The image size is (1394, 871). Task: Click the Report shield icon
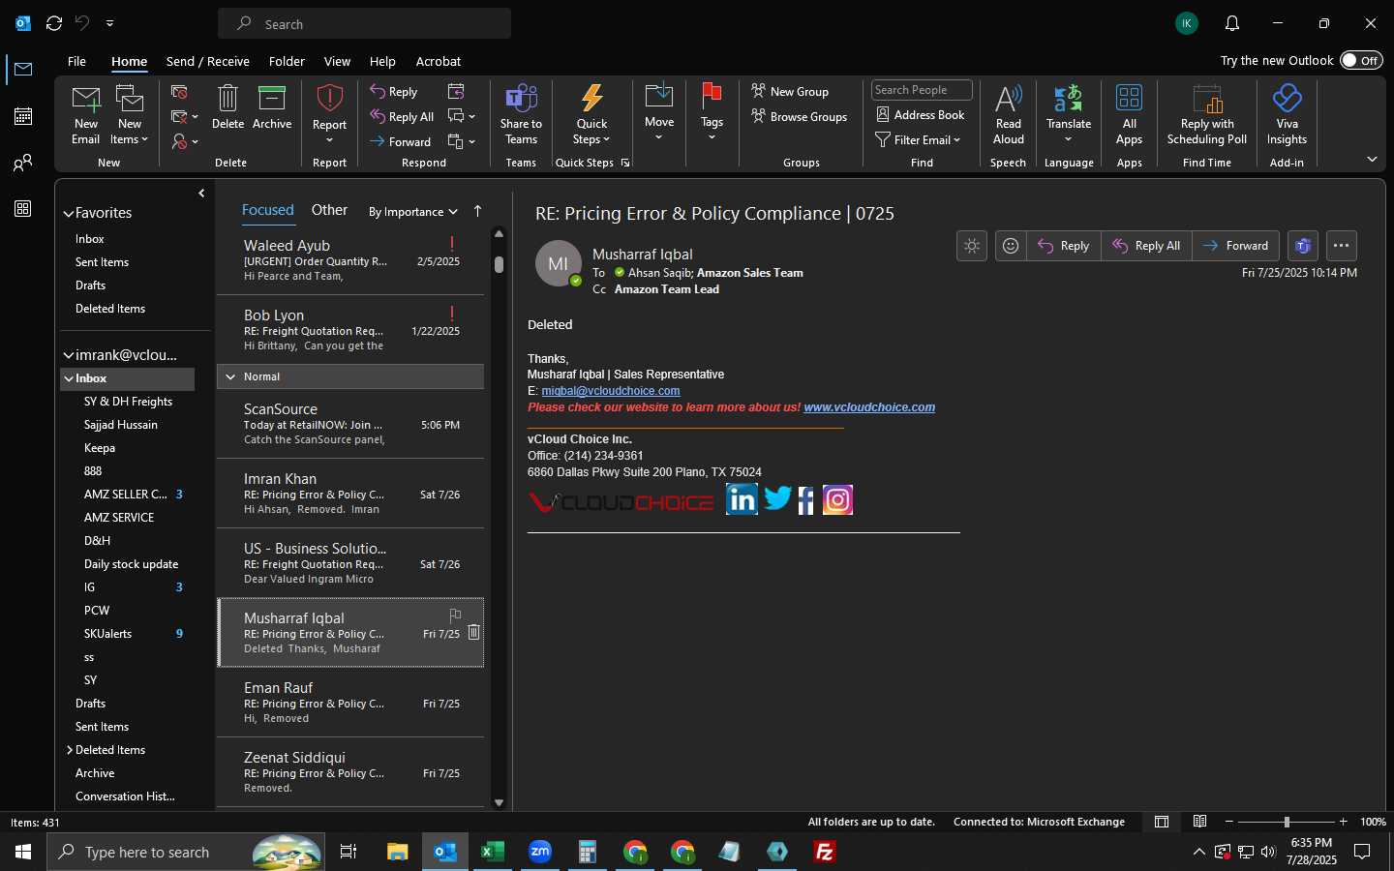(x=330, y=99)
